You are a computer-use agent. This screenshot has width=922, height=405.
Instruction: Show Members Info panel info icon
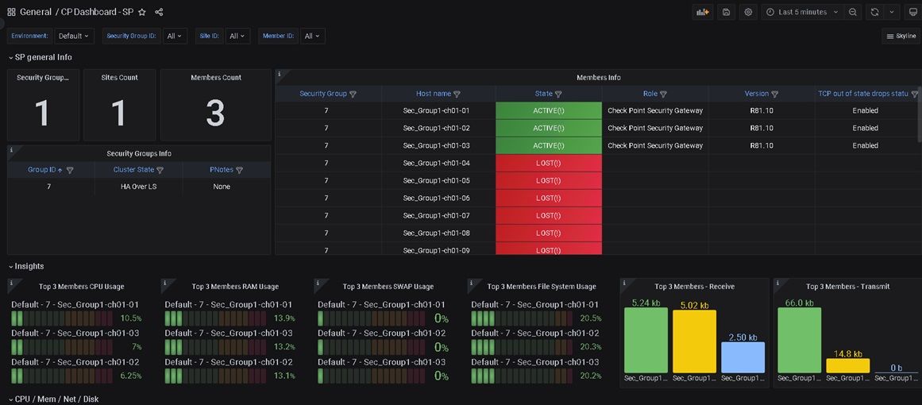(280, 74)
